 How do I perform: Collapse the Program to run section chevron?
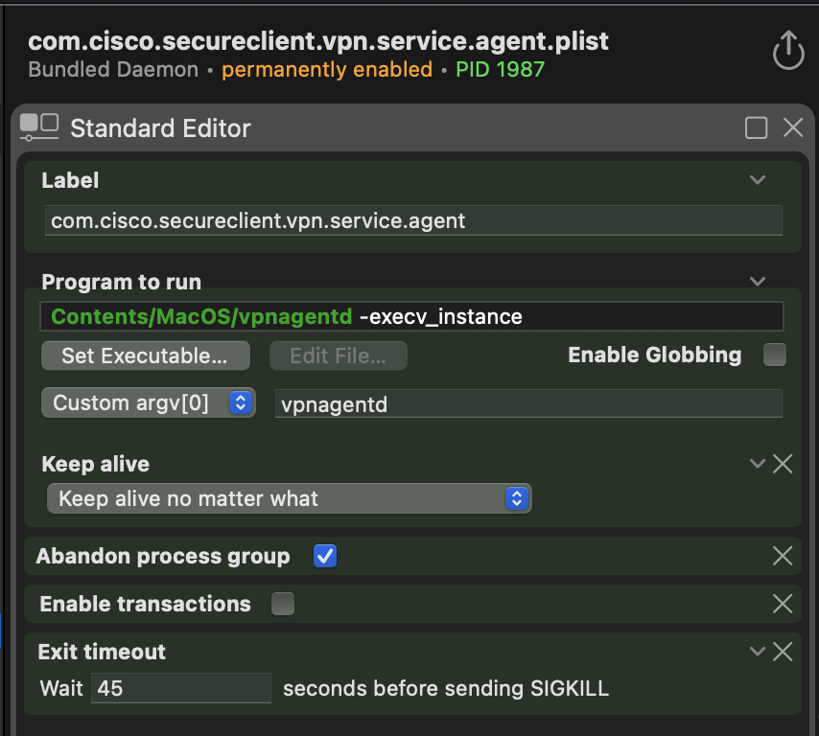click(x=758, y=282)
